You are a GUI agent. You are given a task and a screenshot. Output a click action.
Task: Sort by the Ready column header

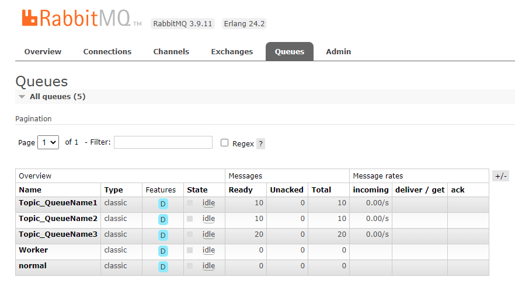pyautogui.click(x=241, y=190)
